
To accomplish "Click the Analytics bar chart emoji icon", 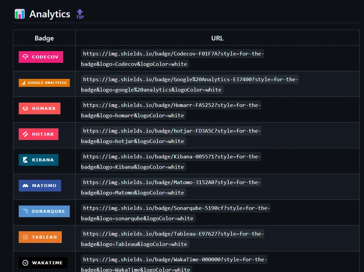I will pos(20,14).
